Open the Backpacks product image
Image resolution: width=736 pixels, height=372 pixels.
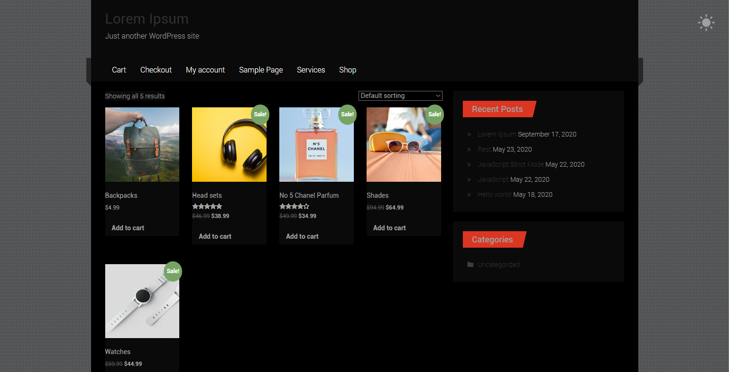point(142,145)
